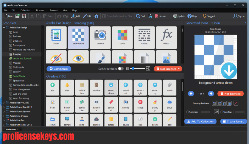Click the Find magnifier toolbar button

[x=141, y=16]
